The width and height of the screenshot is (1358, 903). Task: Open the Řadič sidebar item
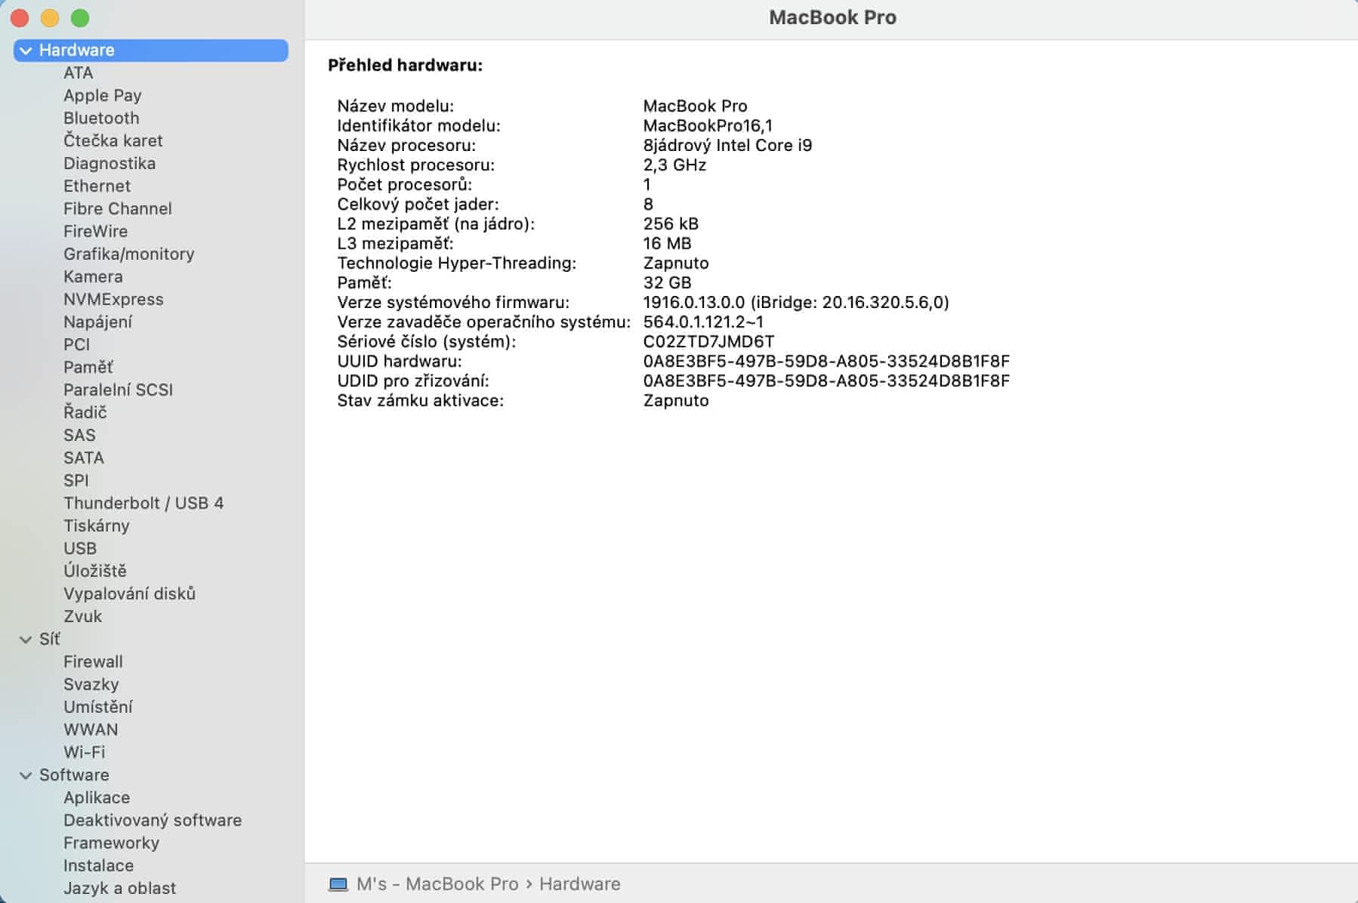(85, 413)
